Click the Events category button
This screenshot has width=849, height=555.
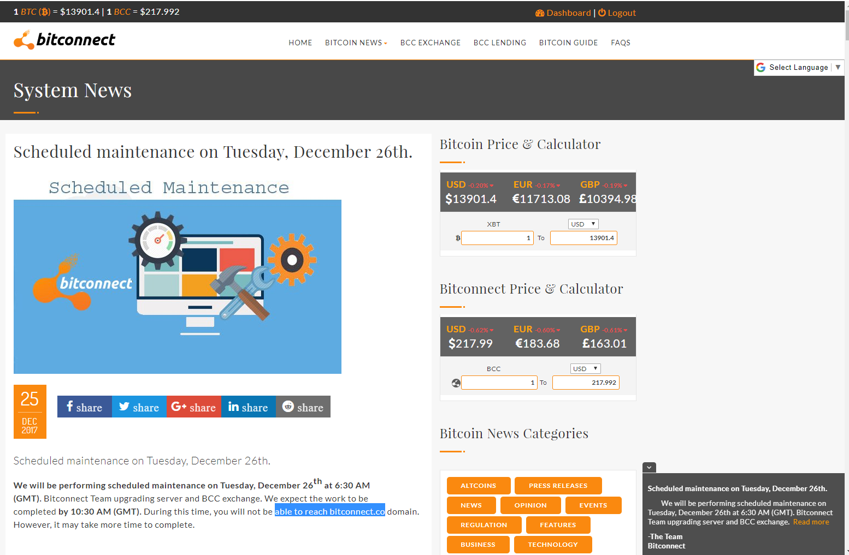pyautogui.click(x=593, y=505)
